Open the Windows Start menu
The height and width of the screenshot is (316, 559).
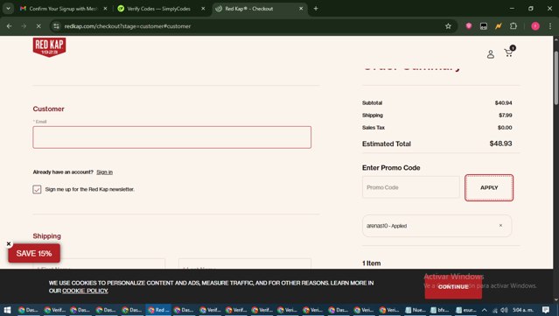[7, 310]
